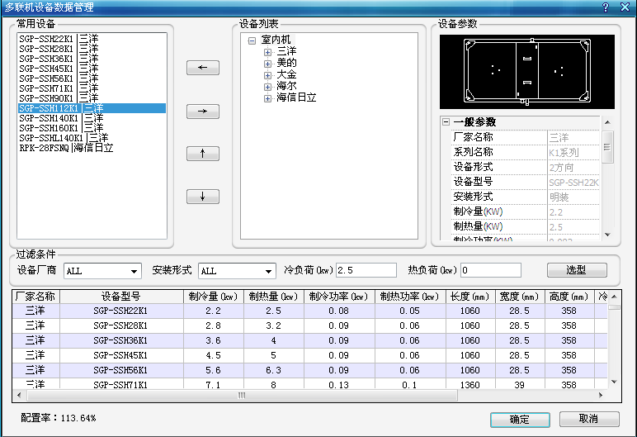
Task: Collapse the 室内机 tree node
Action: (x=252, y=40)
